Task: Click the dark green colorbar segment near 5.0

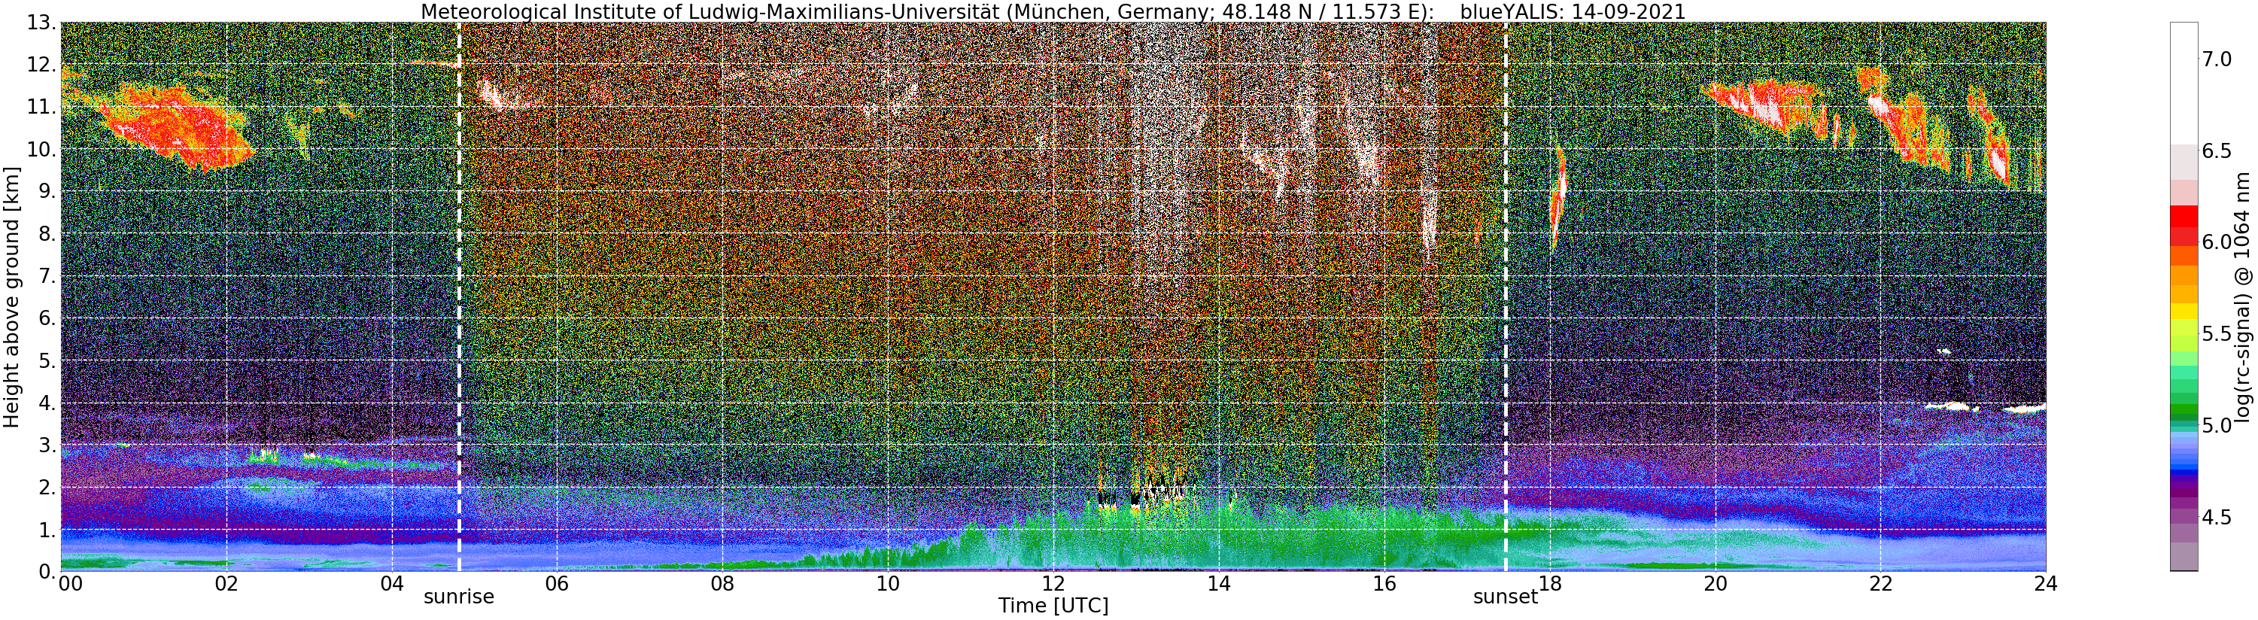Action: coord(2184,412)
